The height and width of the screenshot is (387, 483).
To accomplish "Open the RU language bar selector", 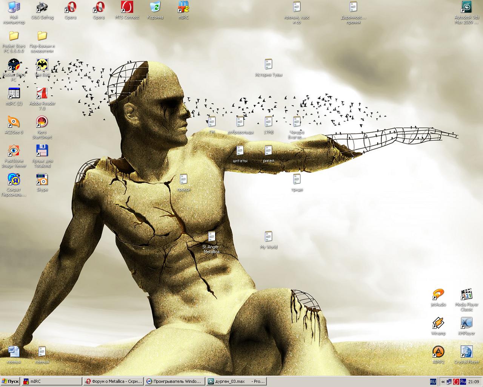I will (433, 382).
